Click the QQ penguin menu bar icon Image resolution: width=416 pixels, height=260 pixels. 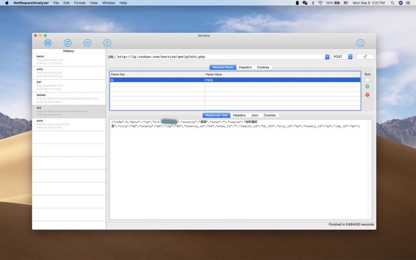point(297,3)
